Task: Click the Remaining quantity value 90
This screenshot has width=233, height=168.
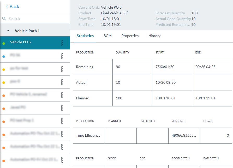Action: 118,67
